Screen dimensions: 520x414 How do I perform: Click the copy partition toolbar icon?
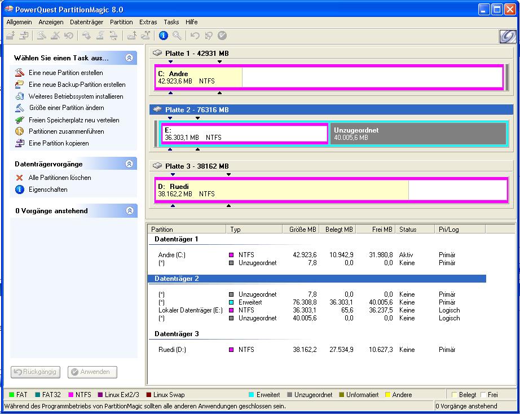point(24,36)
